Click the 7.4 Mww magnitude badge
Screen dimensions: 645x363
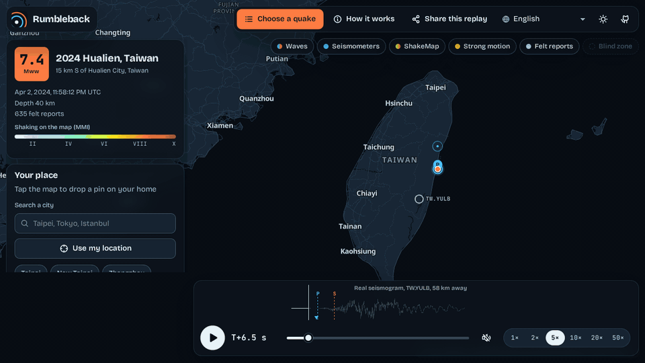32,64
